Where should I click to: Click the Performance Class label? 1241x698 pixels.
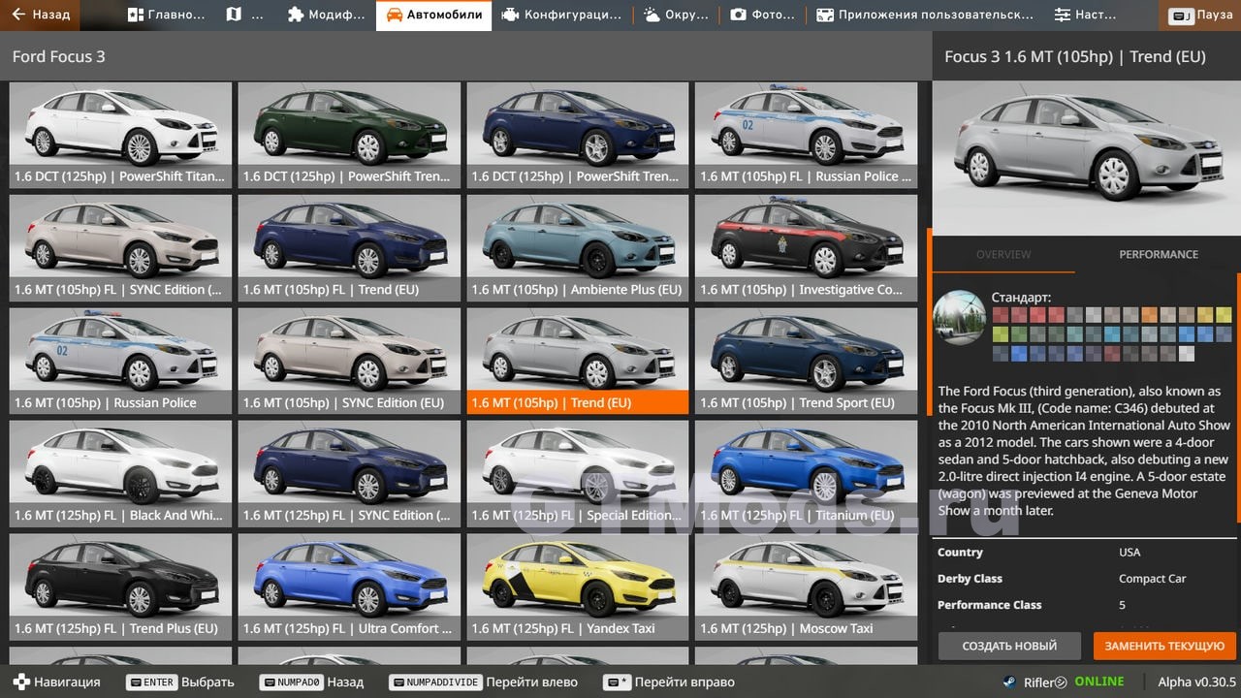click(x=990, y=604)
